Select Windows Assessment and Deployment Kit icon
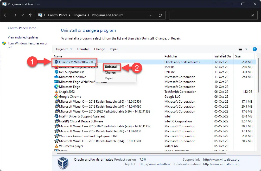Screen dimensions: 261x171 pyautogui.click(x=56, y=136)
